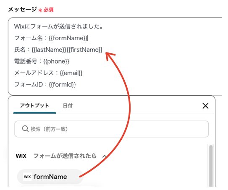Screen dimensions: 228x190
Task: Collapse the フォームが送信されたら section chevron
Action: [105, 156]
